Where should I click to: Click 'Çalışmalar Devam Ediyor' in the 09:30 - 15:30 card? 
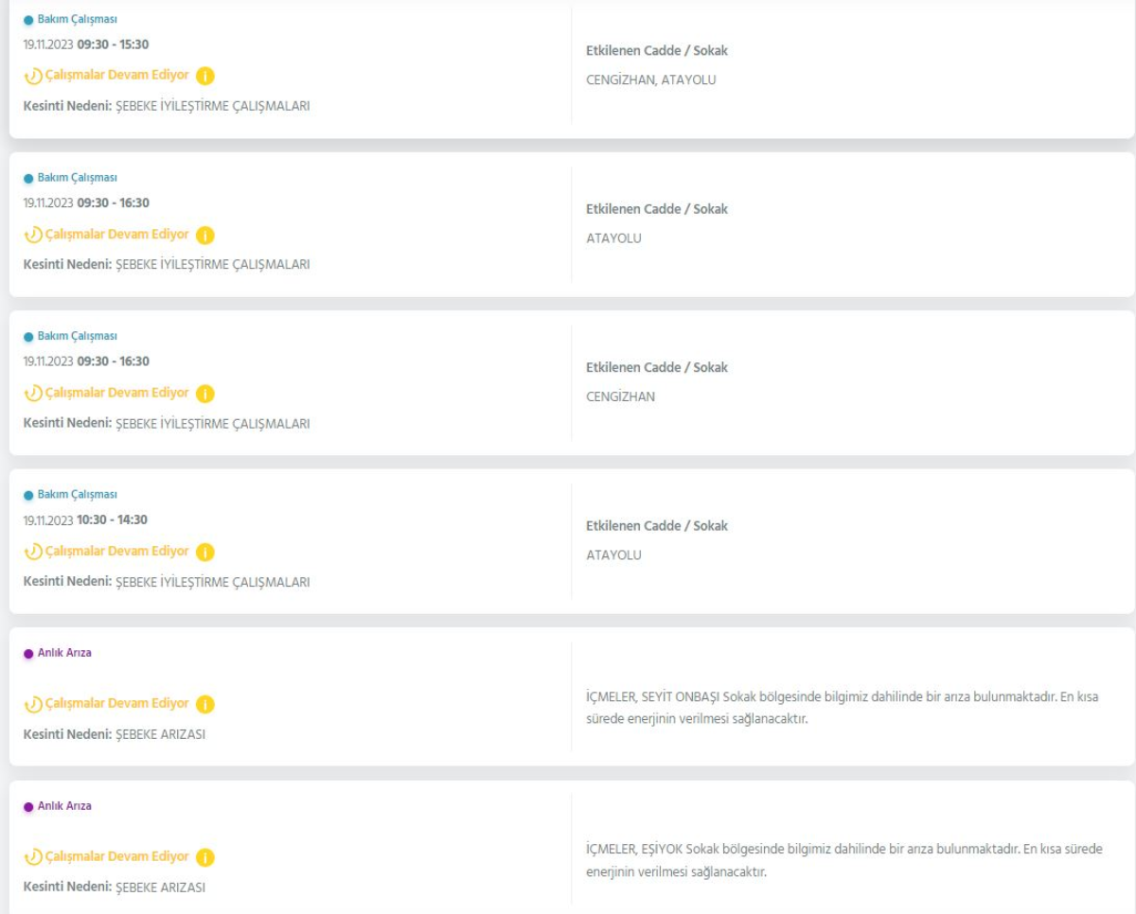(115, 76)
